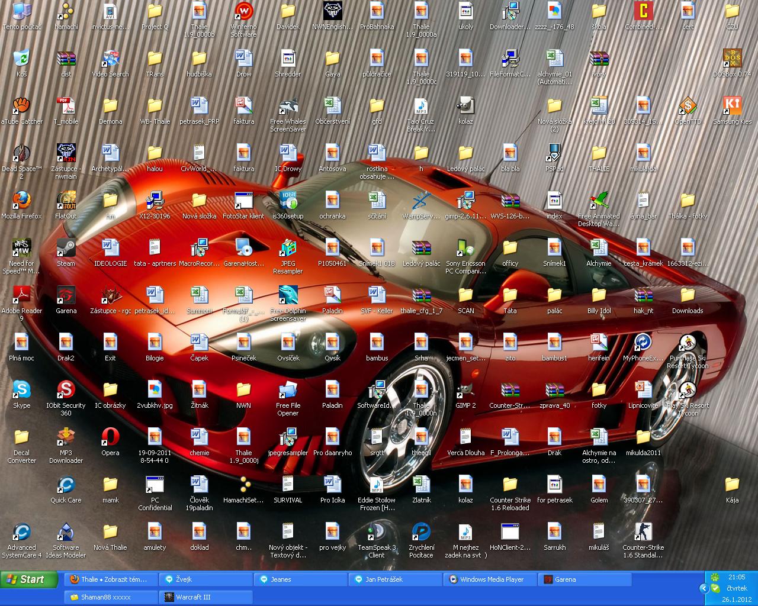This screenshot has width=758, height=606.
Task: Expand hidden system tray icons arrow
Action: [704, 588]
